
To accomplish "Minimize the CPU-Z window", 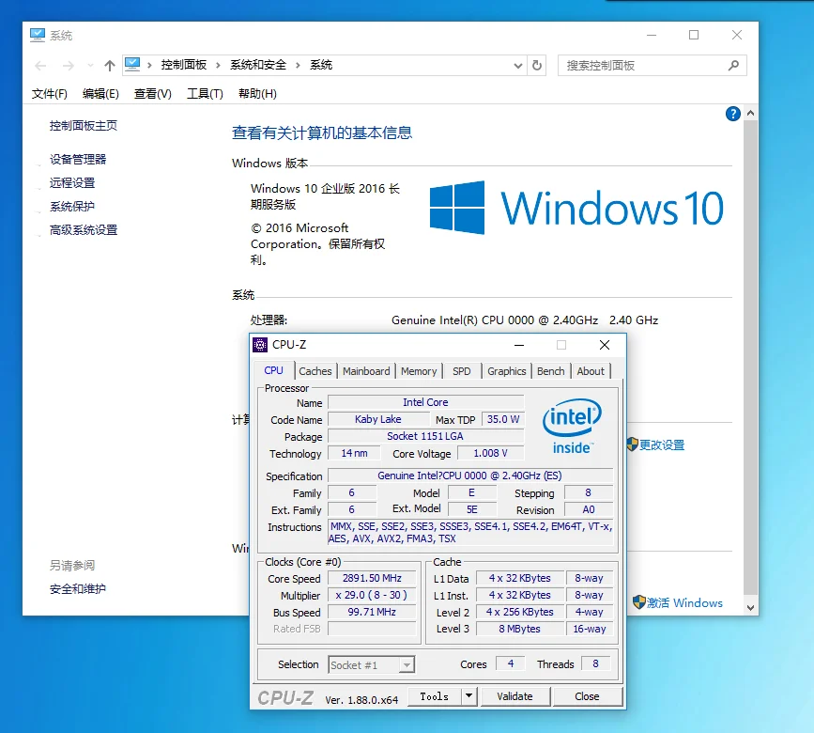I will coord(518,345).
